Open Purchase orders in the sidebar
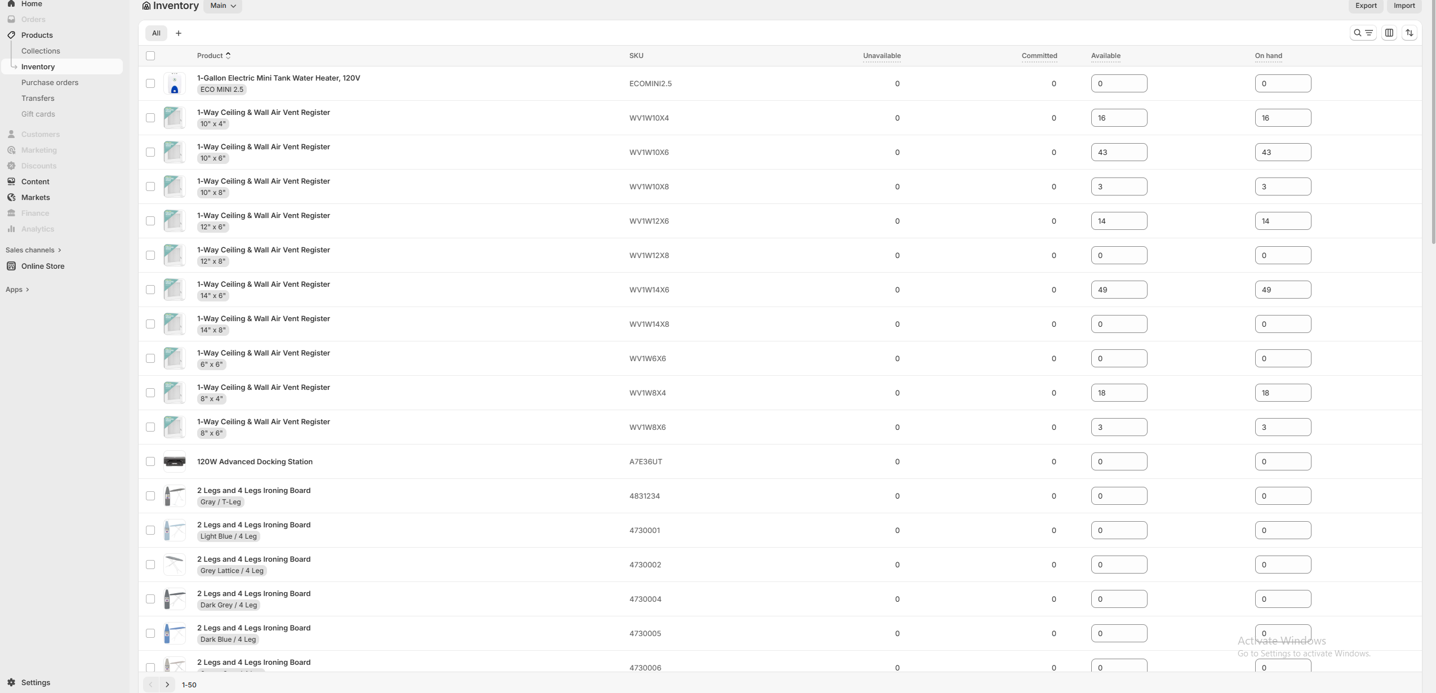Viewport: 1436px width, 693px height. [50, 82]
